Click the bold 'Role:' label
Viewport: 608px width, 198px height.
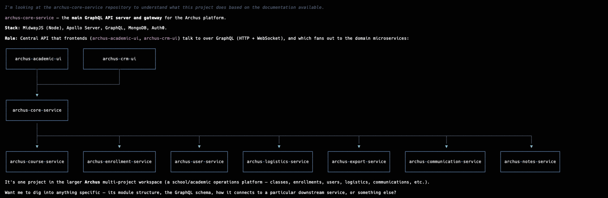(x=11, y=39)
